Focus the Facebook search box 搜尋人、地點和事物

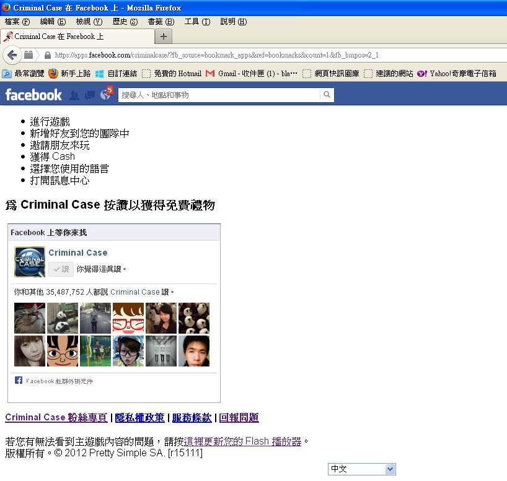(x=219, y=95)
